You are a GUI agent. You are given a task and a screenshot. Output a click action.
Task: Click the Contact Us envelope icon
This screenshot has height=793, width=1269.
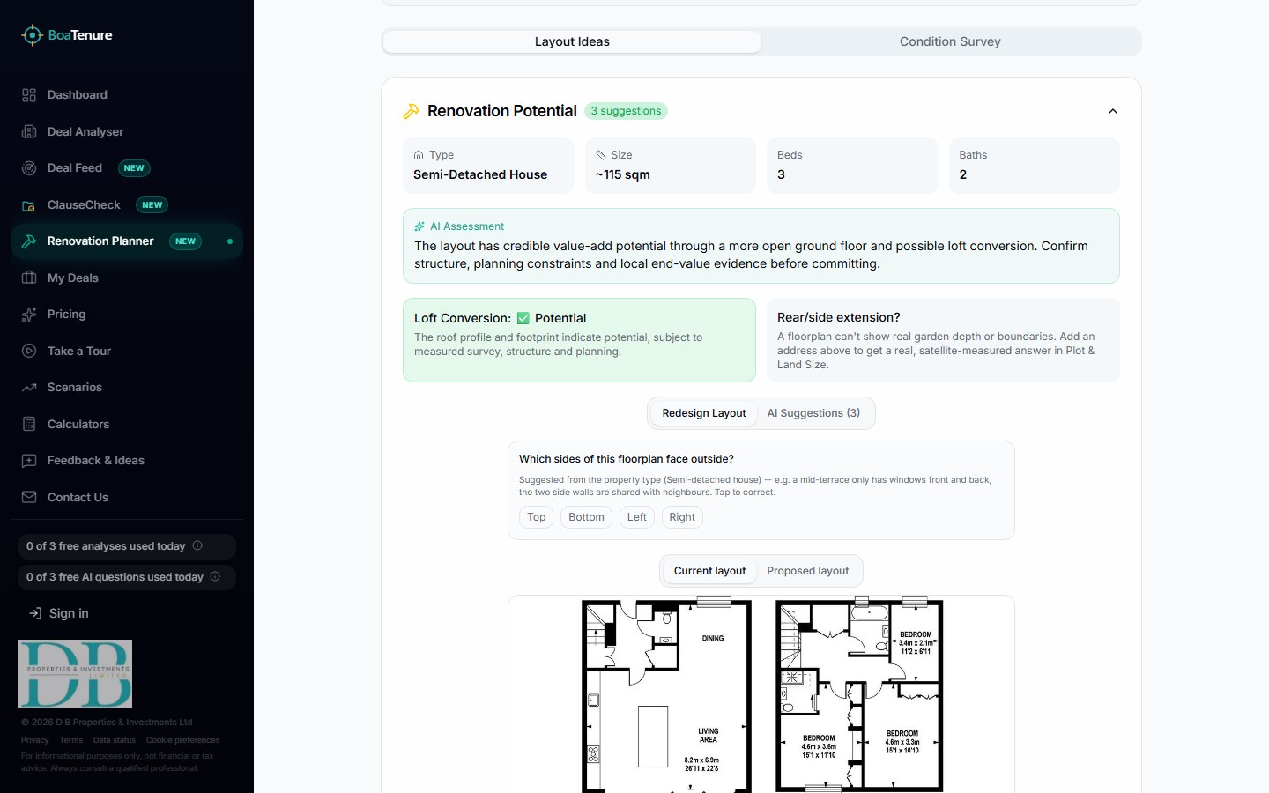click(x=29, y=497)
